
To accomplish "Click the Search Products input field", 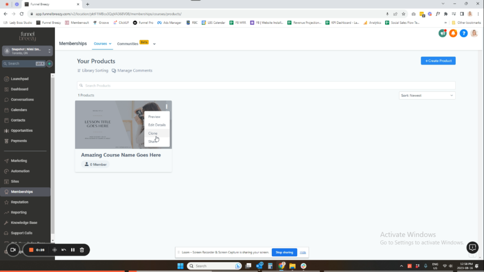I will tap(266, 85).
